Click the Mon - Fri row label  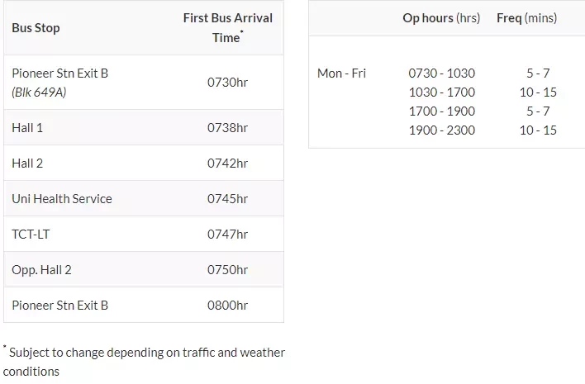point(341,73)
